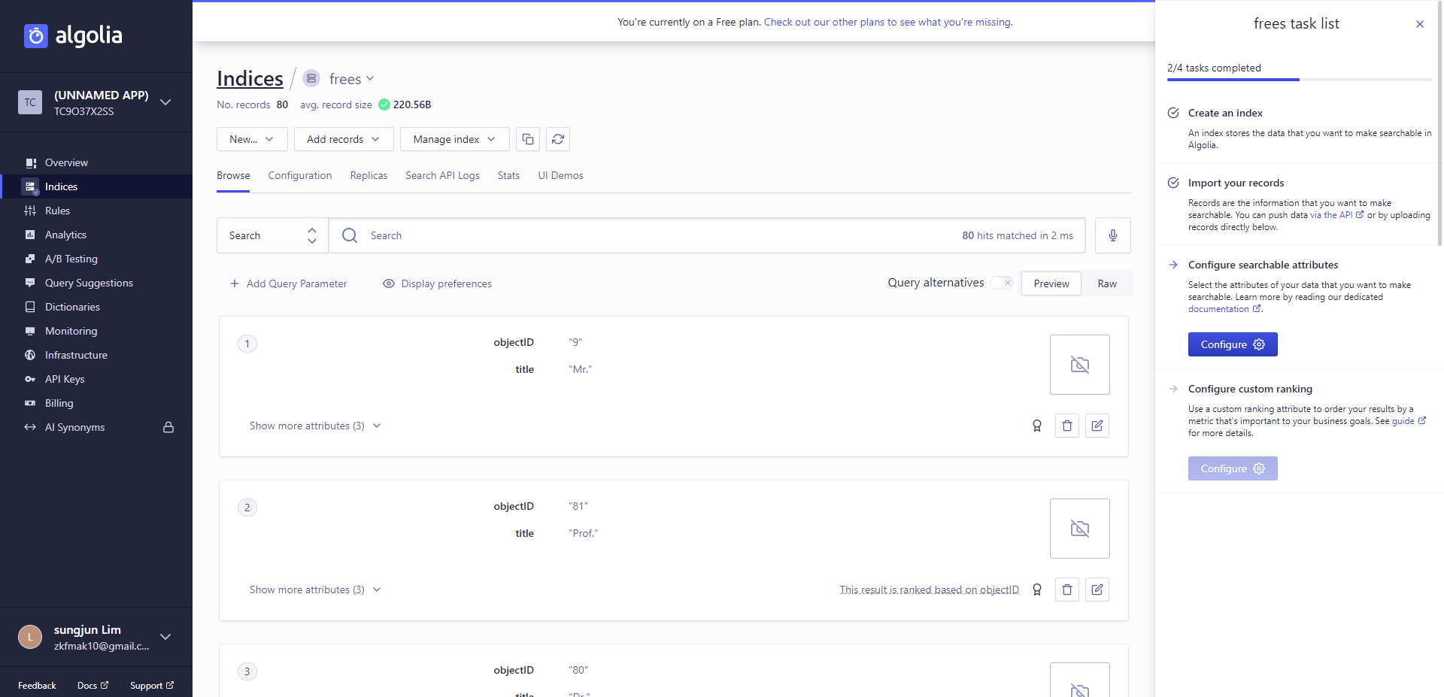Select Indices in the left sidebar

coord(96,186)
